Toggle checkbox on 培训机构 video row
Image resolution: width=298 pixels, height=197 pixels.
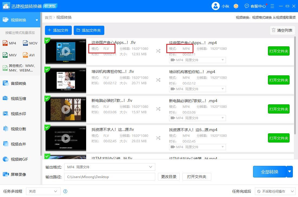(47, 69)
